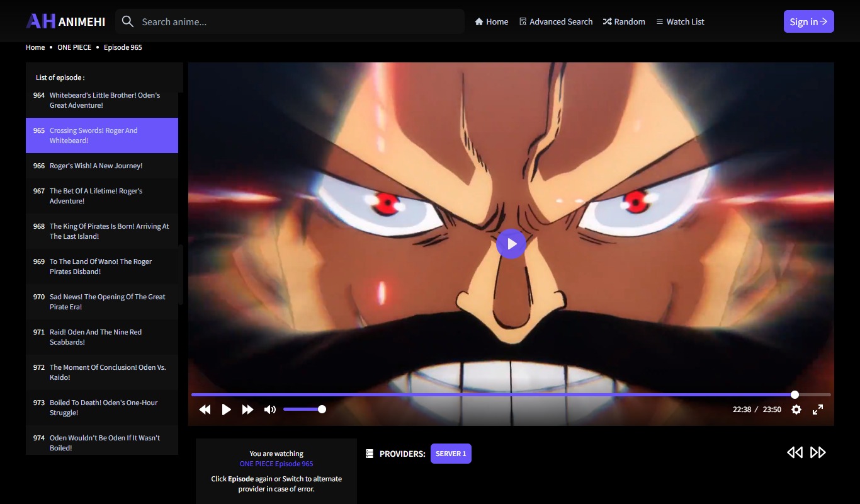Image resolution: width=860 pixels, height=504 pixels.
Task: Go to the next episode arrow
Action: point(818,452)
